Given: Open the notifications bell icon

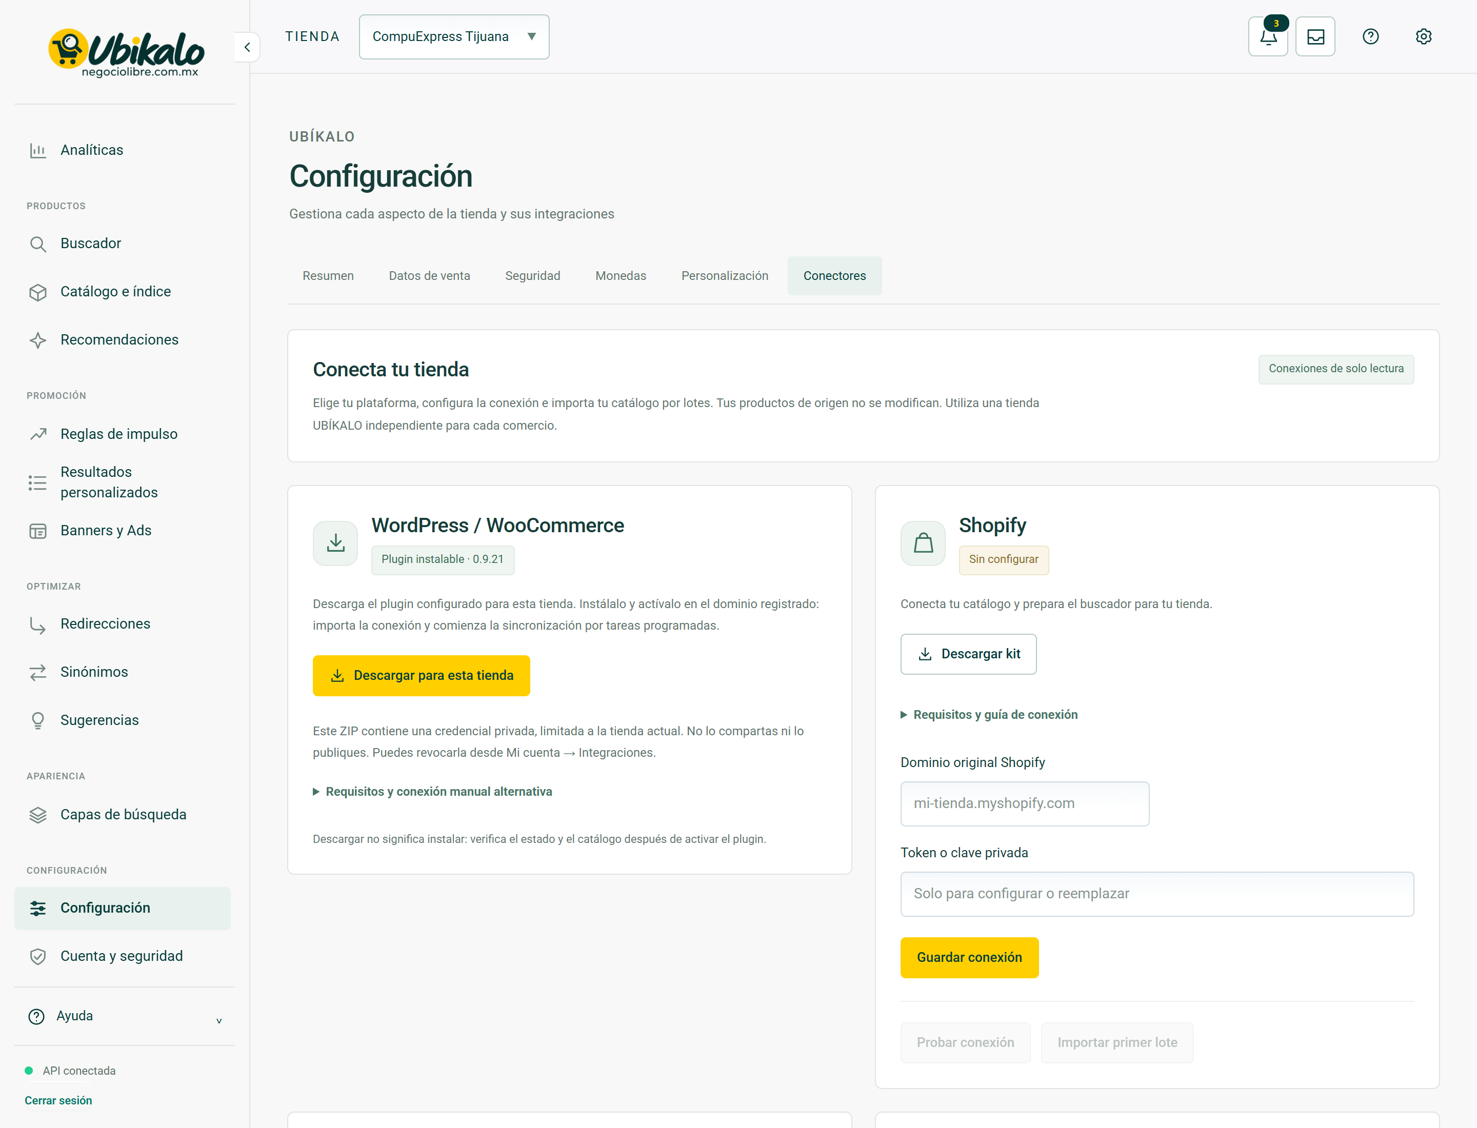Looking at the screenshot, I should tap(1267, 36).
